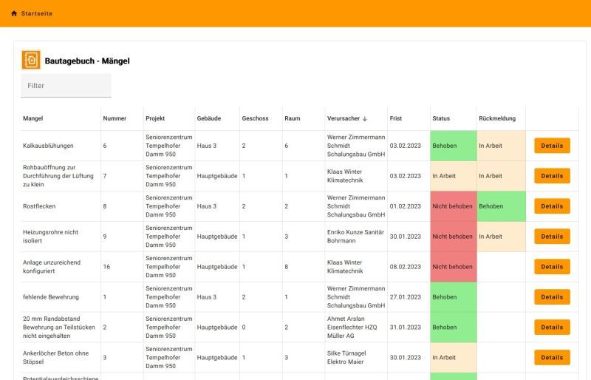Focus the Filter input field
The image size is (591, 380).
tap(66, 86)
